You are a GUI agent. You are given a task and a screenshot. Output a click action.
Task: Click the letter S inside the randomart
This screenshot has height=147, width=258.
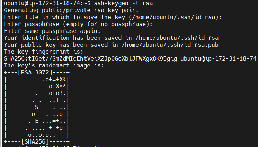tap(36, 107)
